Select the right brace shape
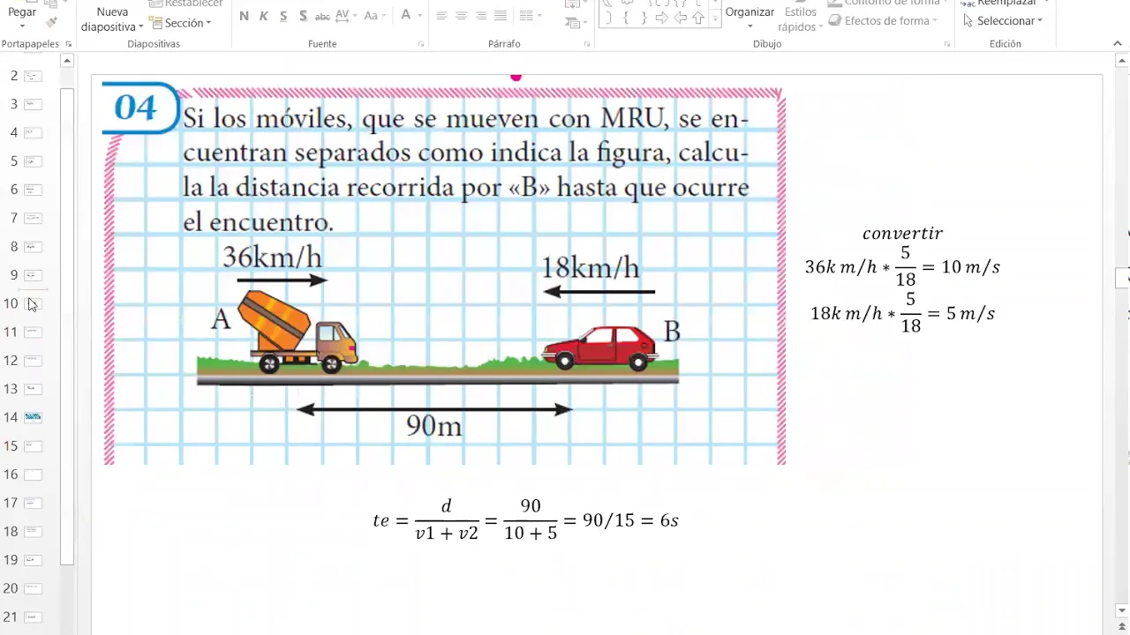Image resolution: width=1130 pixels, height=635 pixels. (644, 18)
